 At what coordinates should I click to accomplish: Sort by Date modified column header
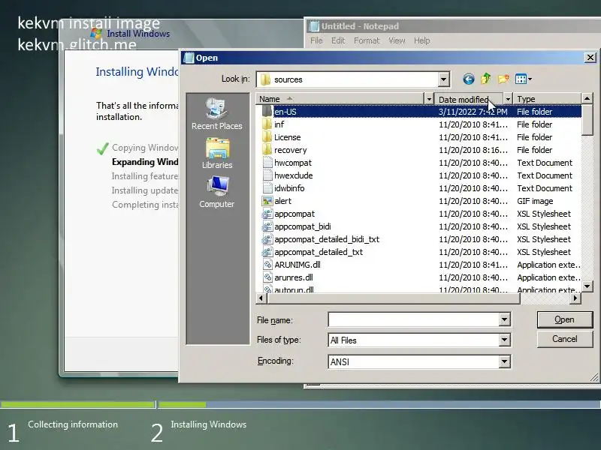469,99
